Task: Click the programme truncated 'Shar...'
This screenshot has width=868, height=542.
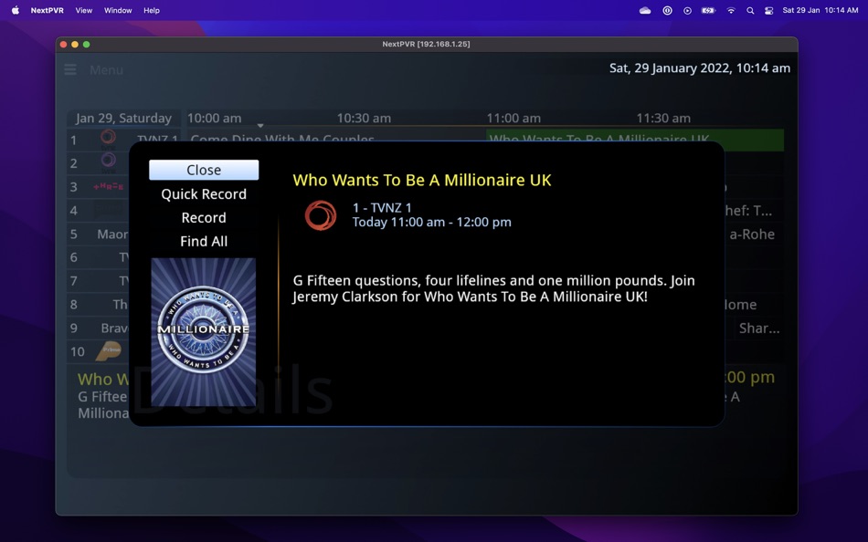Action: coord(759,328)
